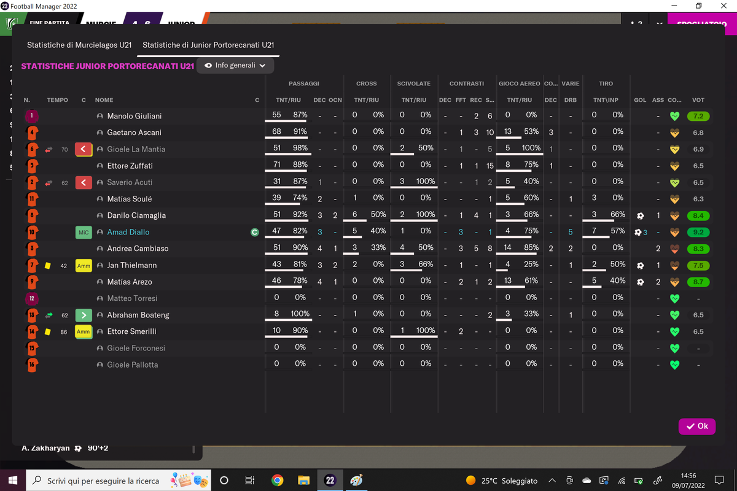This screenshot has height=491, width=737.
Task: Click the 8.7 rating for Matías Arezo
Action: pos(698,282)
